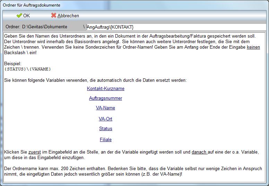Click the window title Ordner für Auftragsdokumente
The height and width of the screenshot is (186, 269).
tap(32, 5)
